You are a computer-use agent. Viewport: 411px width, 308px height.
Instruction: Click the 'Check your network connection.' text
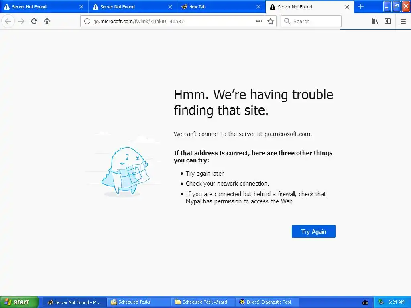pos(227,184)
